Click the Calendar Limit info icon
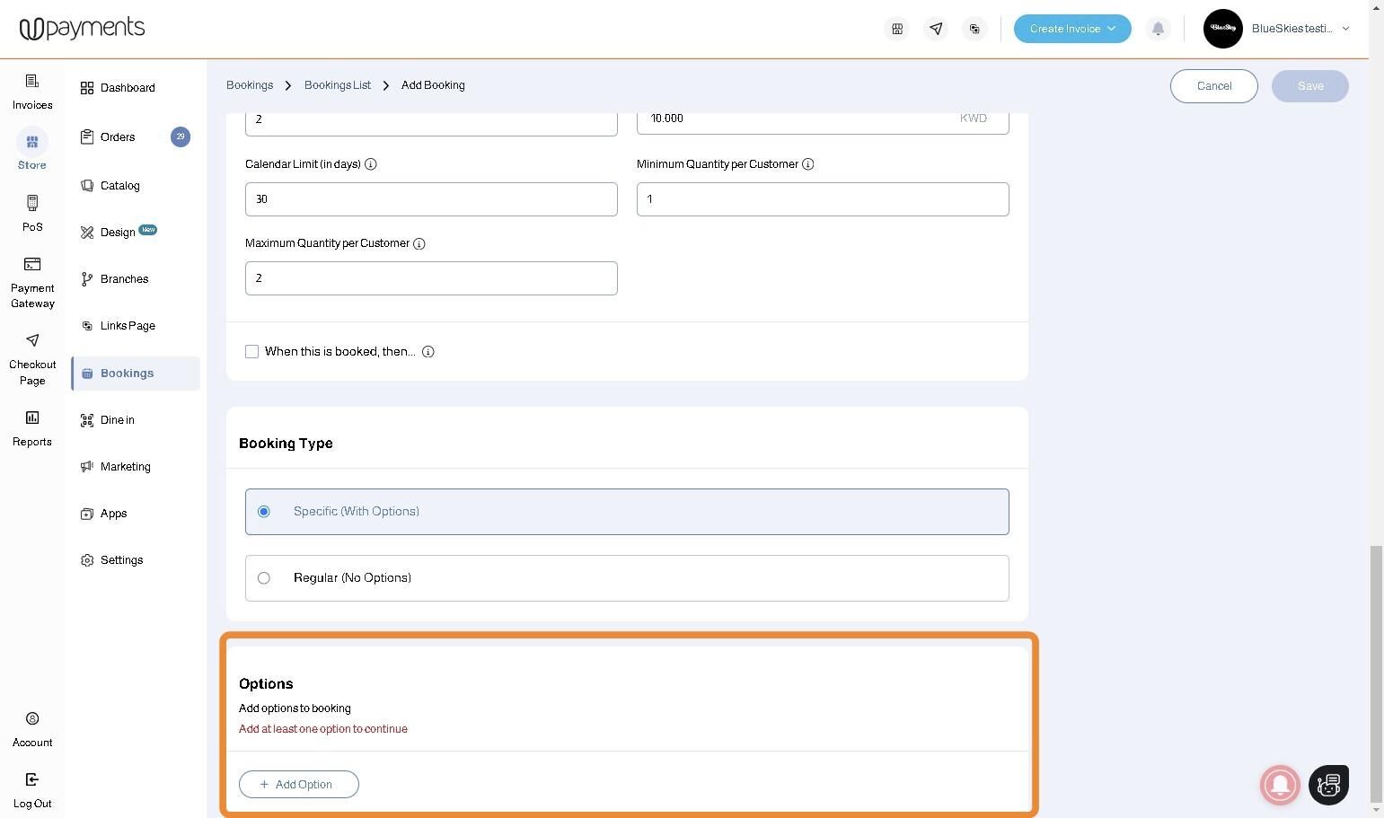Screen dimensions: 1384x818 (370, 164)
